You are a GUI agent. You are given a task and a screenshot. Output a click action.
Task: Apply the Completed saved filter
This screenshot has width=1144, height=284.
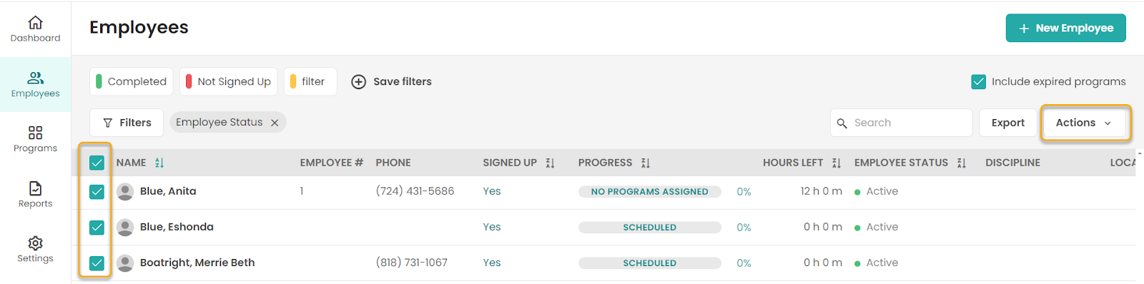coord(131,81)
